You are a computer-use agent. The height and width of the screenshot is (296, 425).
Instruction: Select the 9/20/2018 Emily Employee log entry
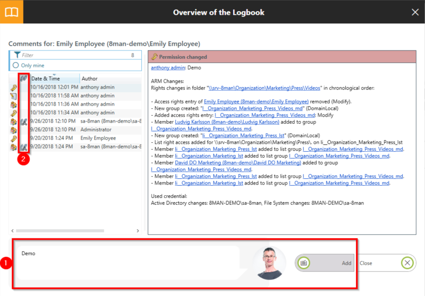click(x=74, y=138)
